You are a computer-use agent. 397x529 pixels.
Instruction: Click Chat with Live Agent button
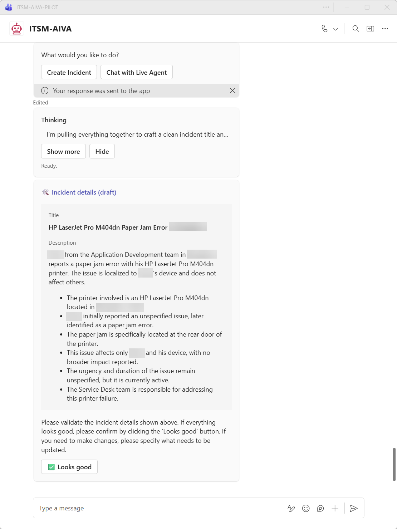(x=137, y=72)
